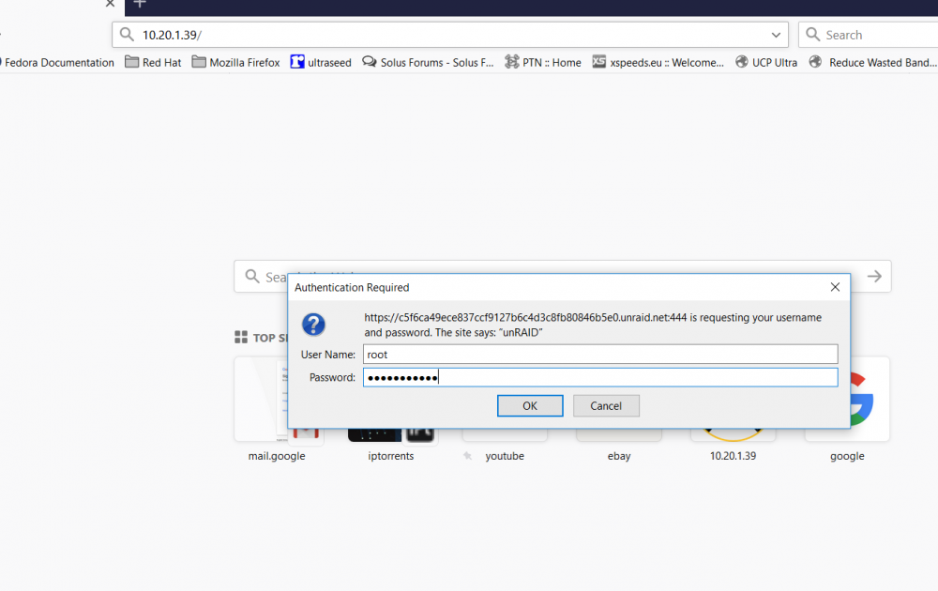
Task: Open the ultraseed bookmark
Action: (x=321, y=62)
